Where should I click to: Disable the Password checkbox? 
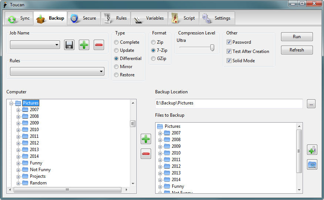click(x=229, y=42)
